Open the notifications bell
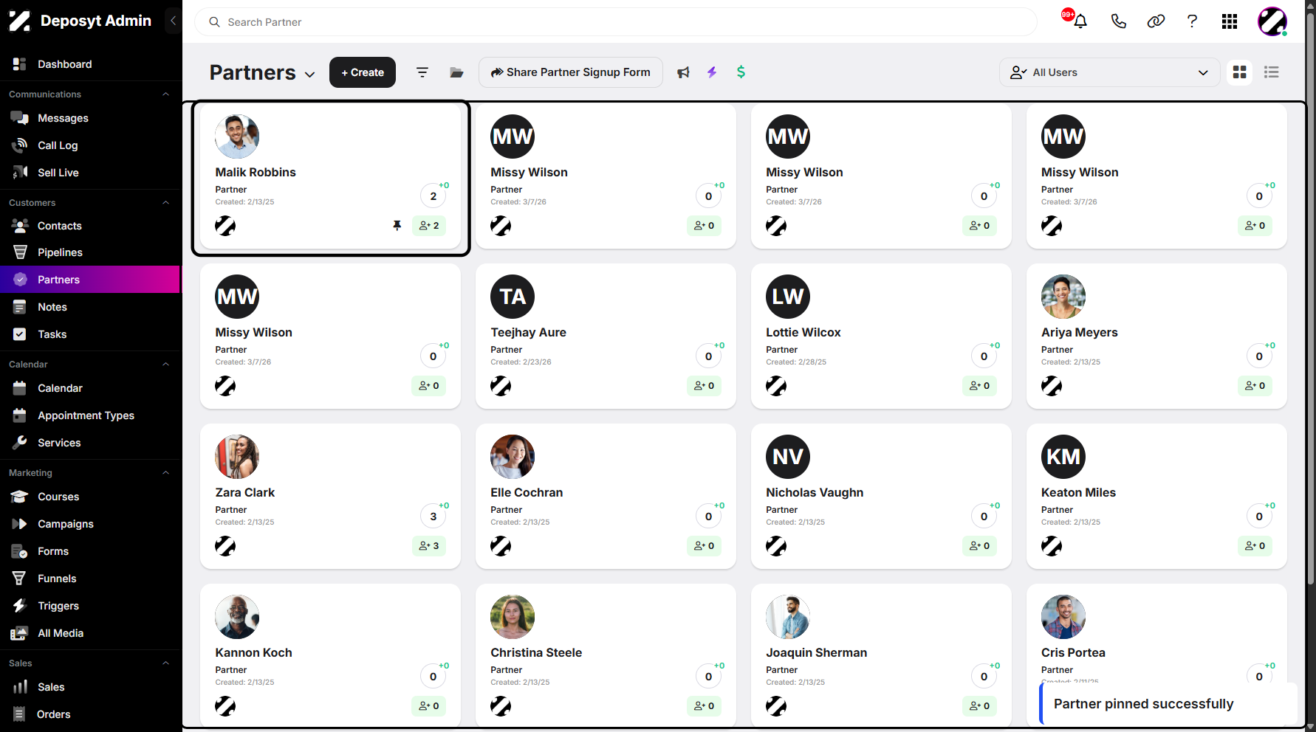 1080,21
